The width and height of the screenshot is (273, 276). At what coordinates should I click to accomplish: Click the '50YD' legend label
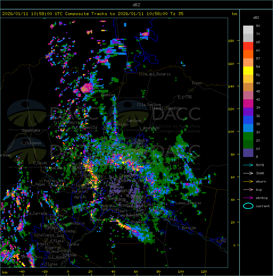[260, 165]
